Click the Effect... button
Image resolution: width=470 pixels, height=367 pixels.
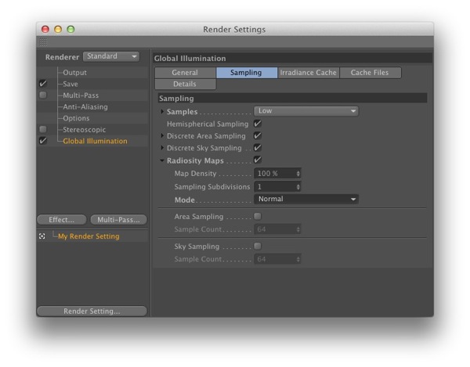[x=62, y=220]
